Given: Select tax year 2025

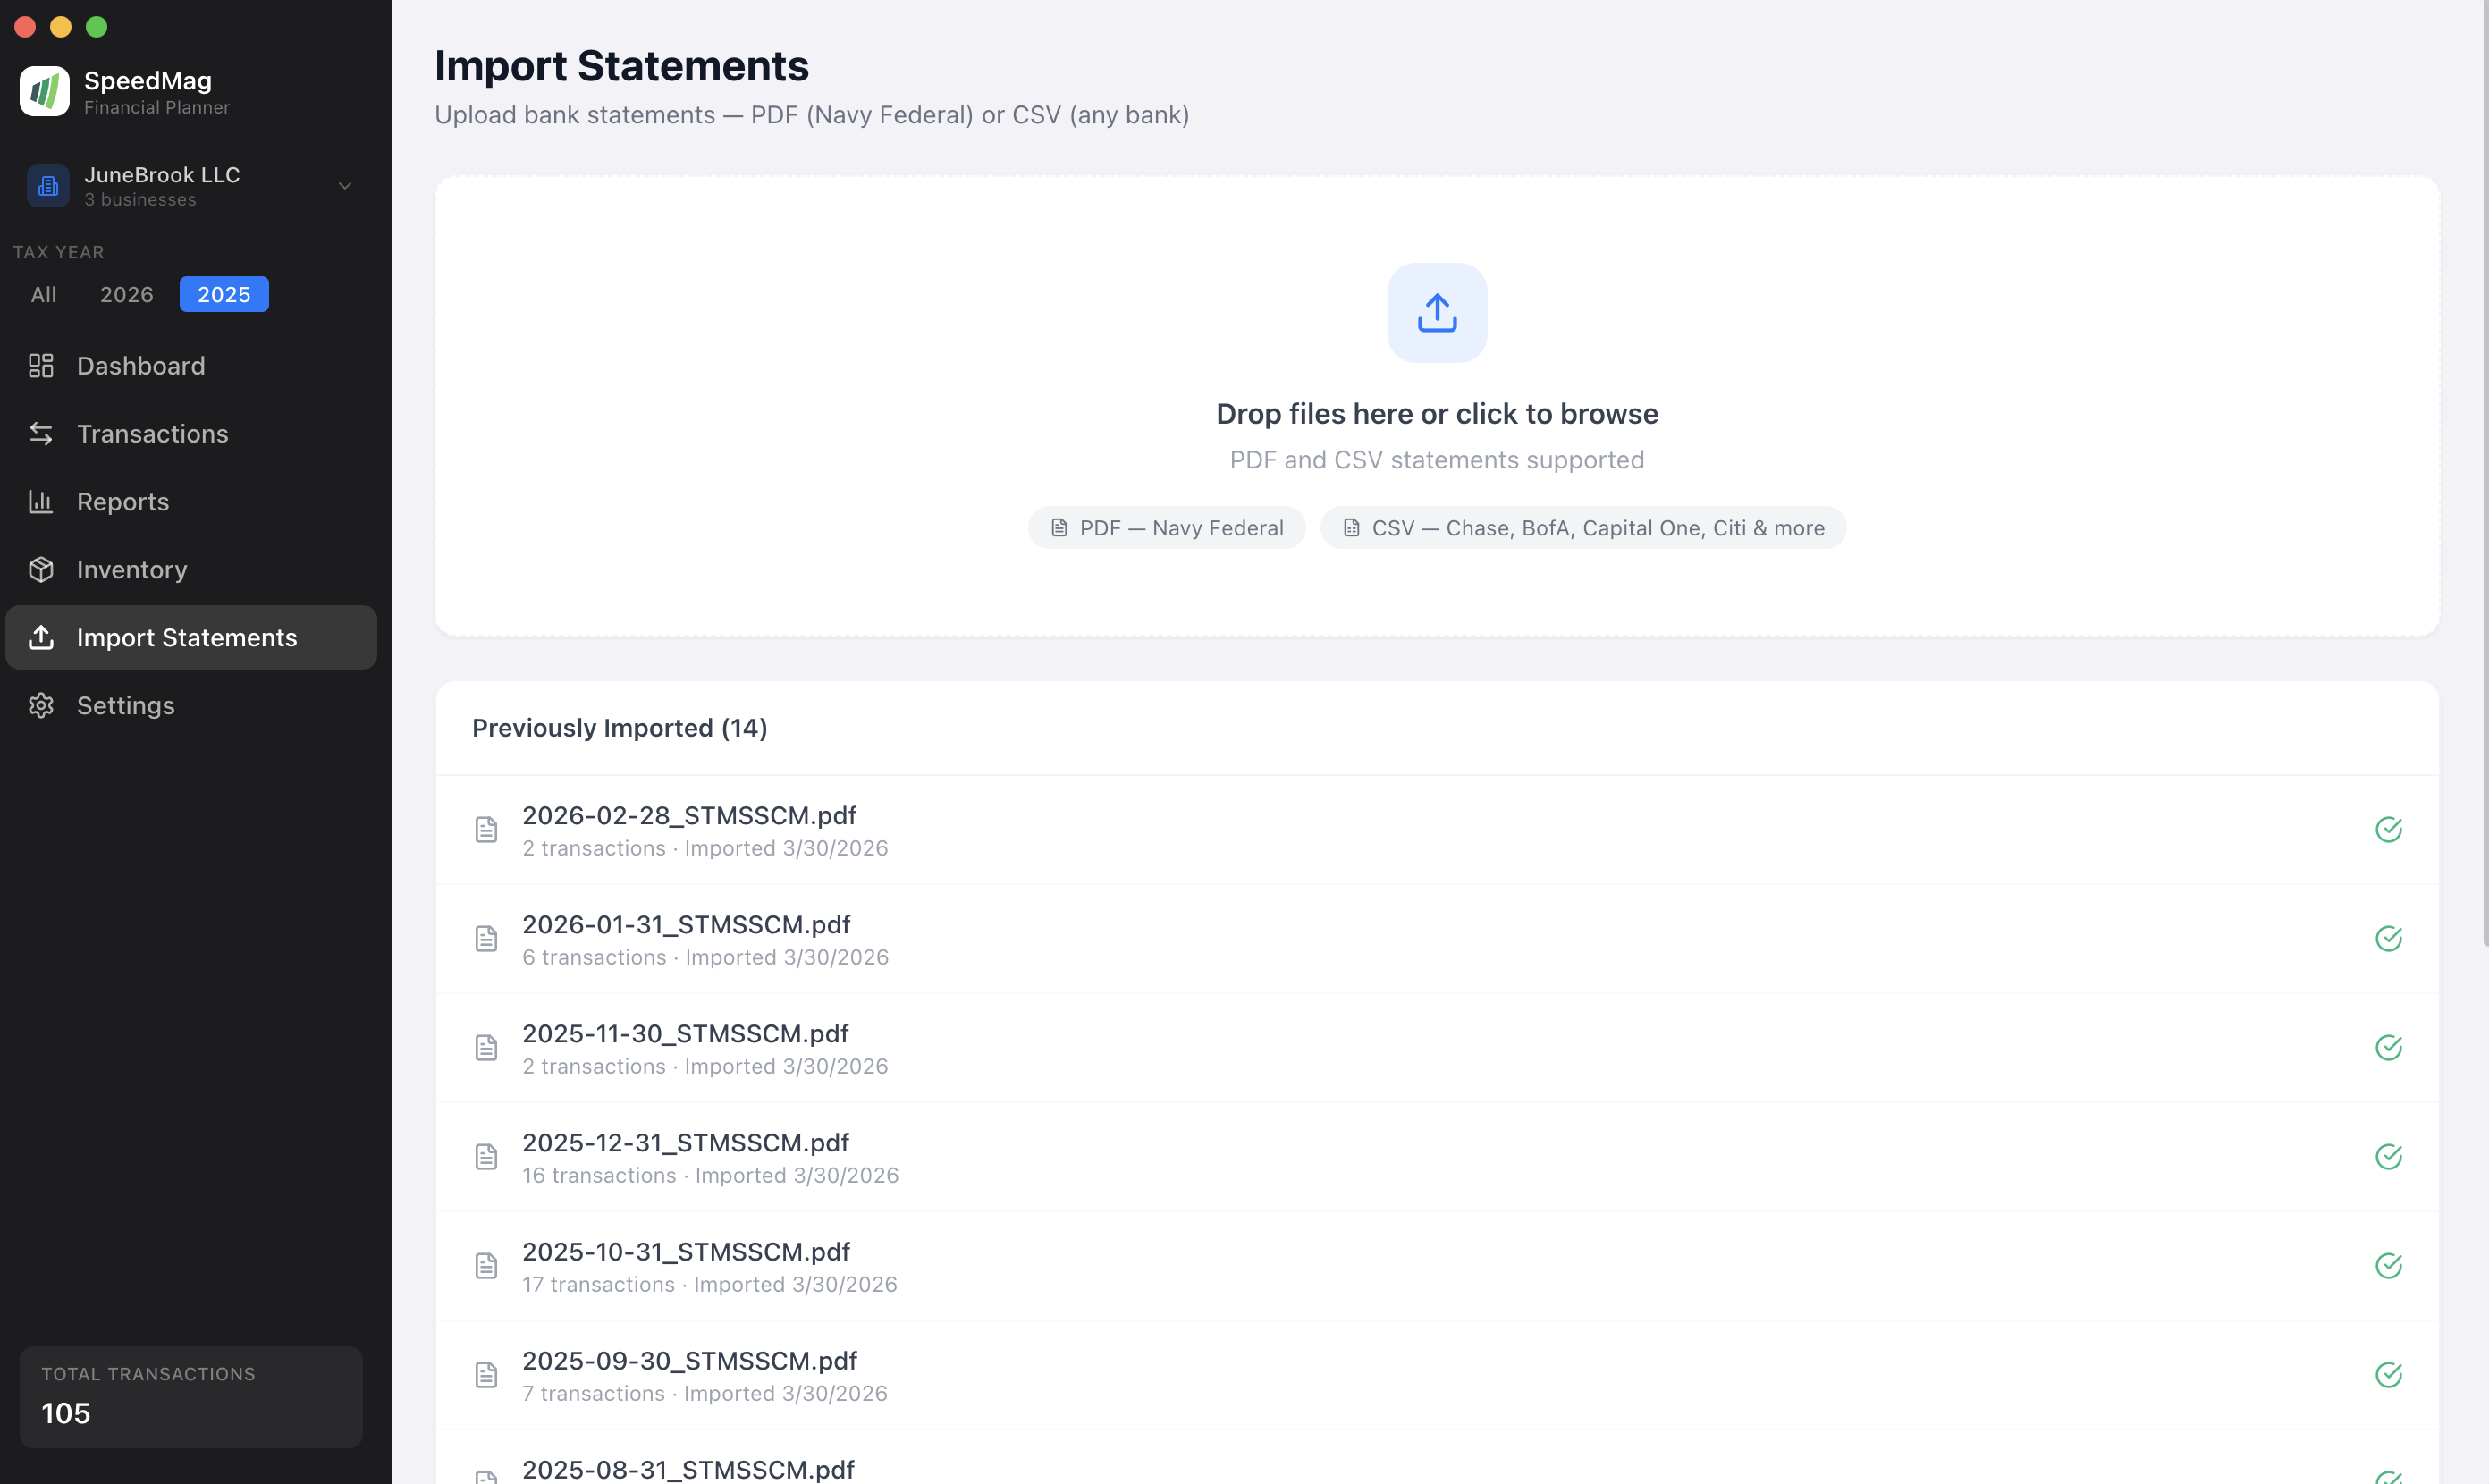Looking at the screenshot, I should click(224, 295).
